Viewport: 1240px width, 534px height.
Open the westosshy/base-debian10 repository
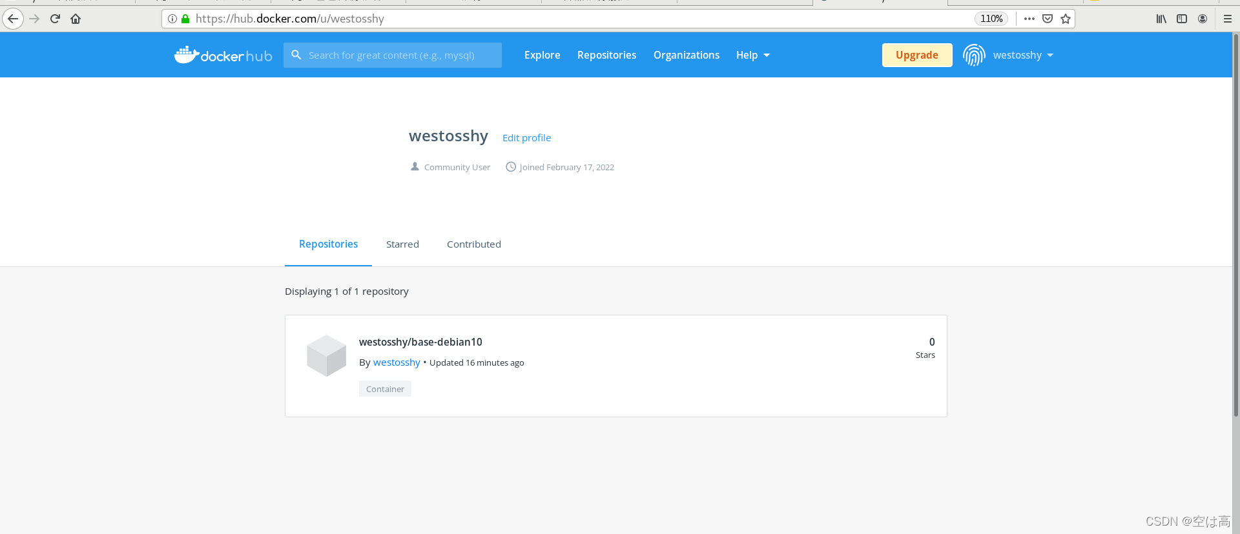pos(420,342)
